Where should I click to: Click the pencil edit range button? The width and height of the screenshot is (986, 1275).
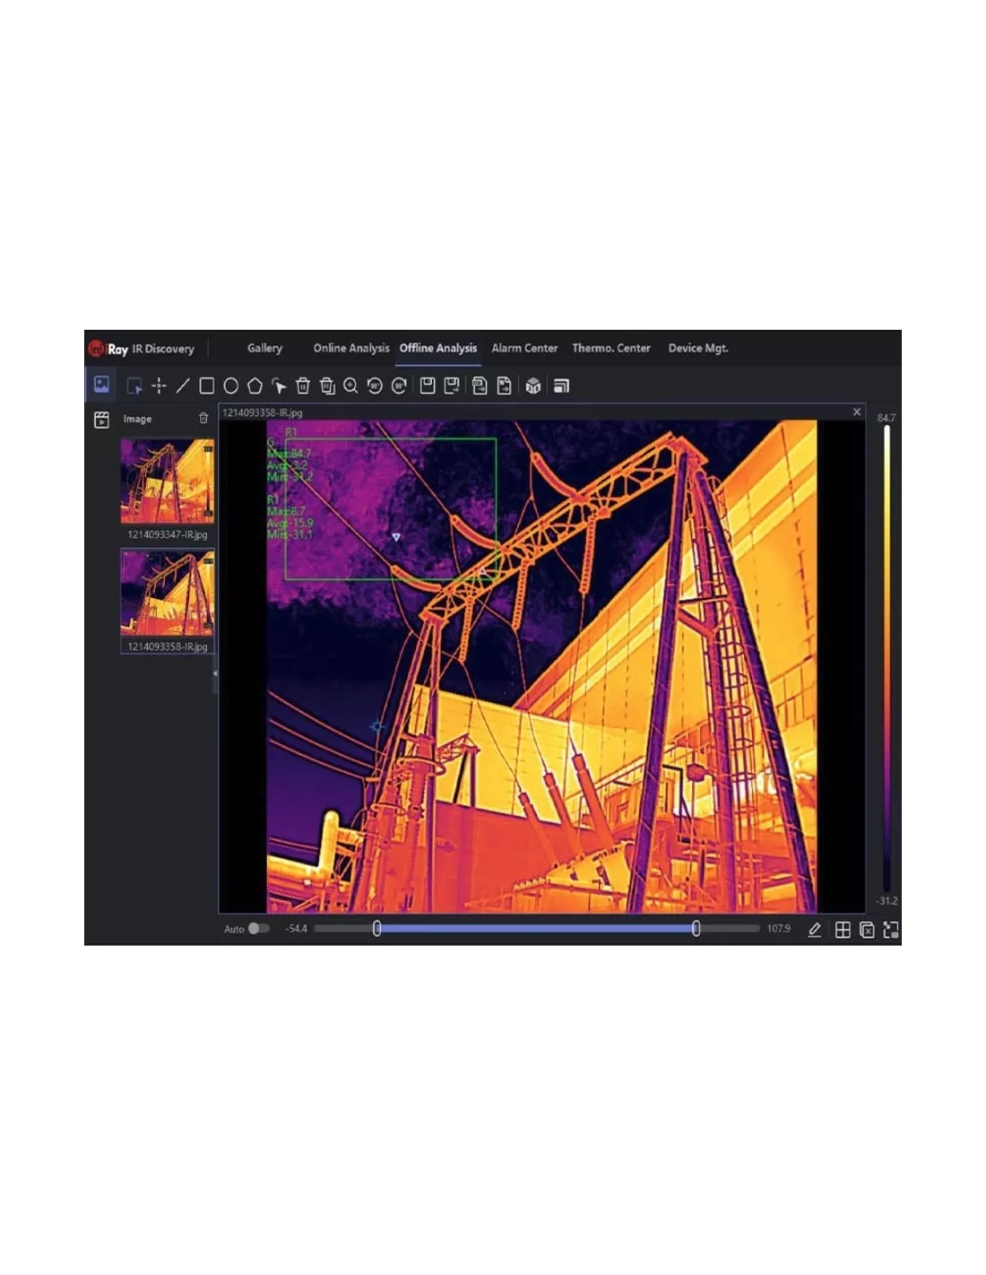click(815, 930)
